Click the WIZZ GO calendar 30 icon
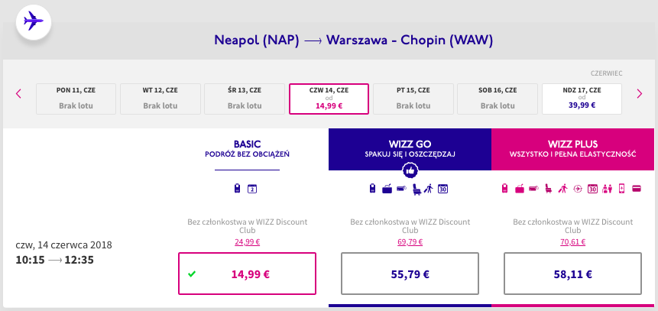The width and height of the screenshot is (658, 311). 442,189
